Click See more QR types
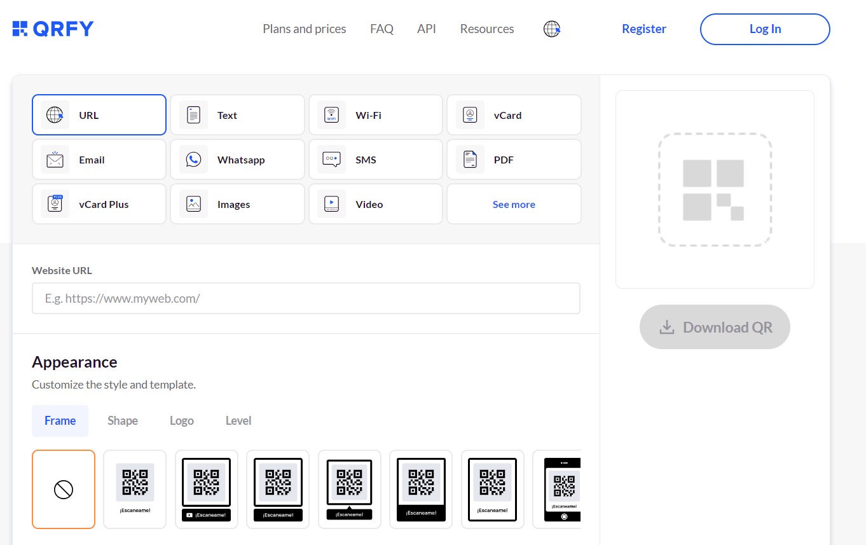Image resolution: width=866 pixels, height=545 pixels. pos(514,204)
